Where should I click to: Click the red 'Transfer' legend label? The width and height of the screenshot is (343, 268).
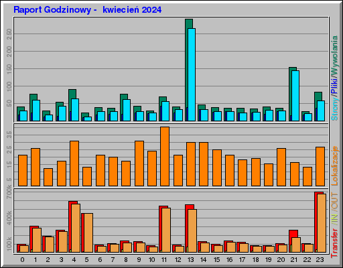click(x=334, y=243)
